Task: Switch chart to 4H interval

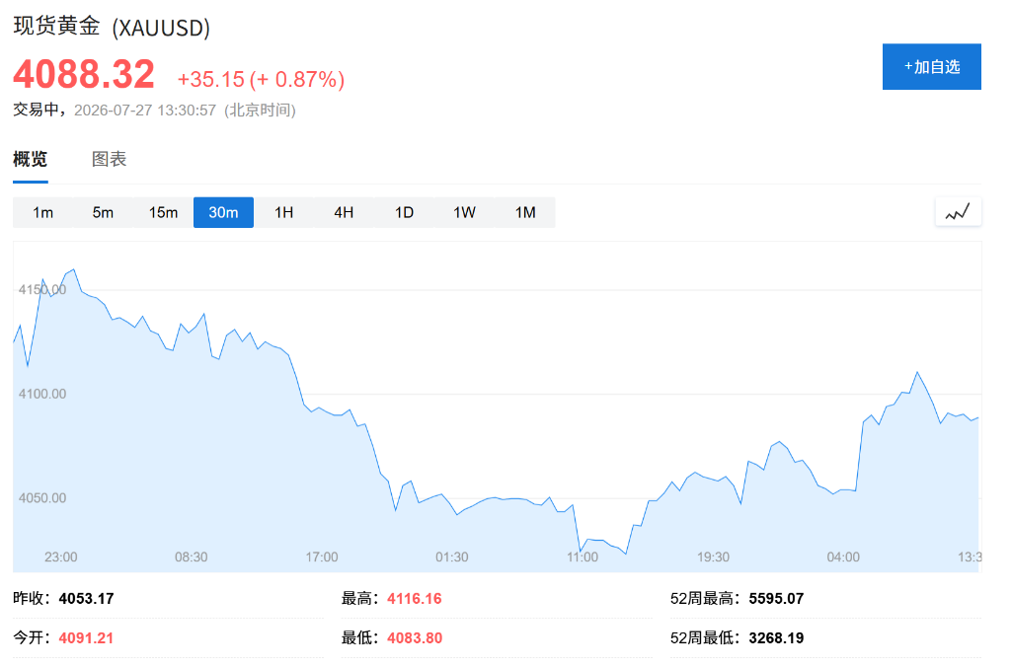Action: 344,212
